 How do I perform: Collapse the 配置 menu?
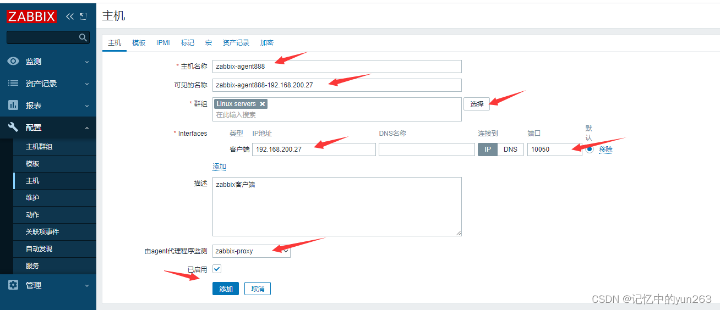tap(86, 128)
